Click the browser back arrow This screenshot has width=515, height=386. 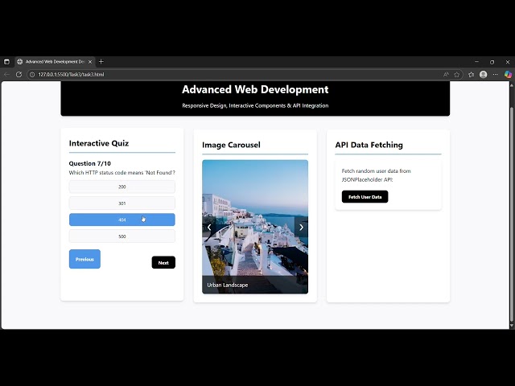click(7, 75)
